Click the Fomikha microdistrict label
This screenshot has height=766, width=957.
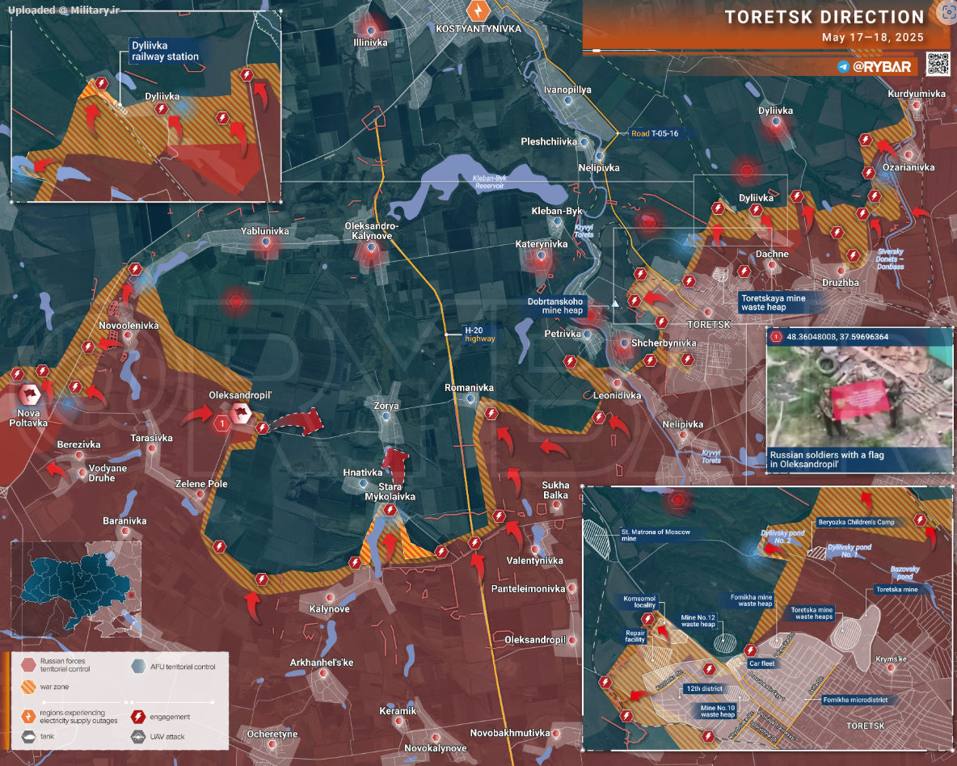tap(855, 700)
